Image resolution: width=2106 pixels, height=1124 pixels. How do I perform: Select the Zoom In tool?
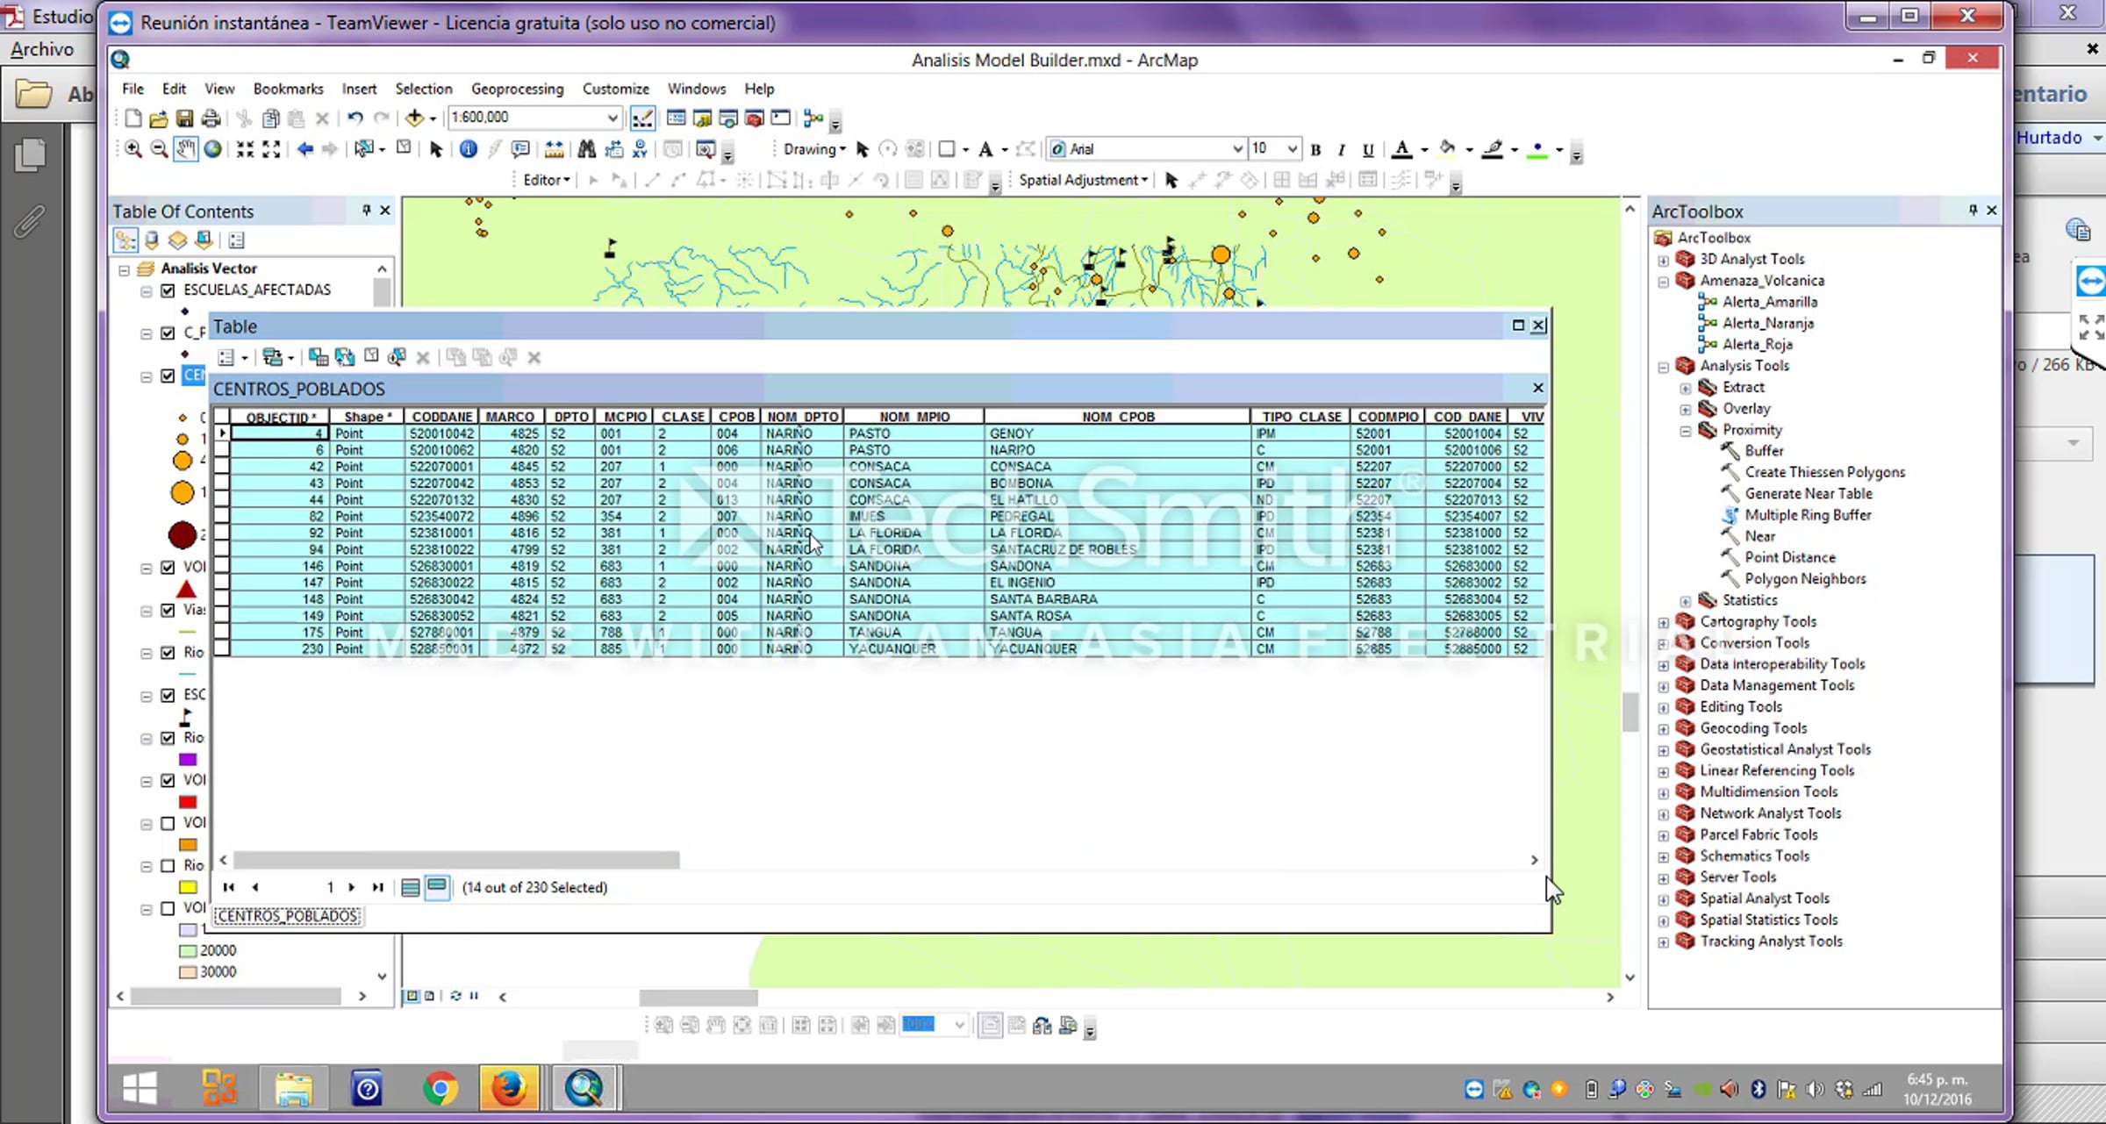(x=133, y=149)
